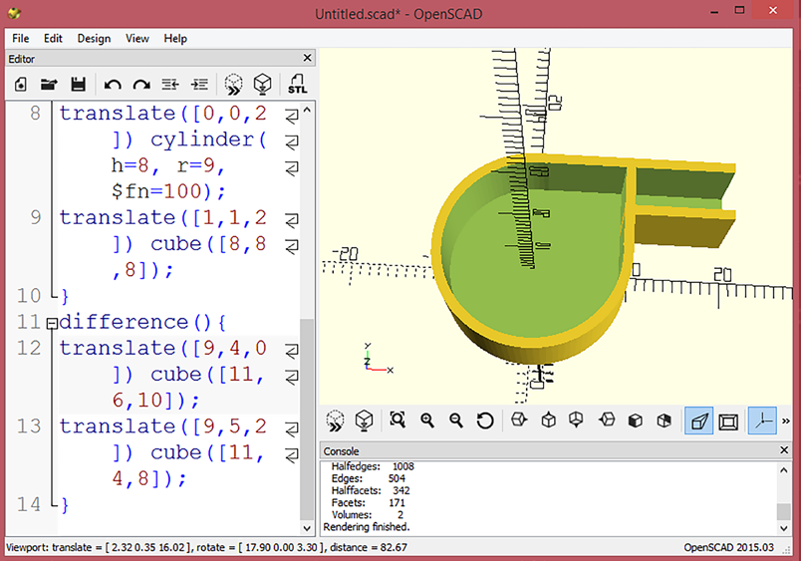Close the Console panel

click(784, 450)
